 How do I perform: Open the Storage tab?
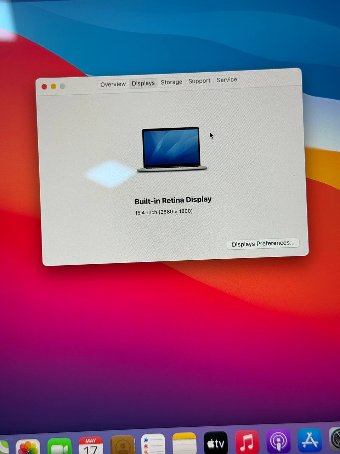tap(171, 82)
